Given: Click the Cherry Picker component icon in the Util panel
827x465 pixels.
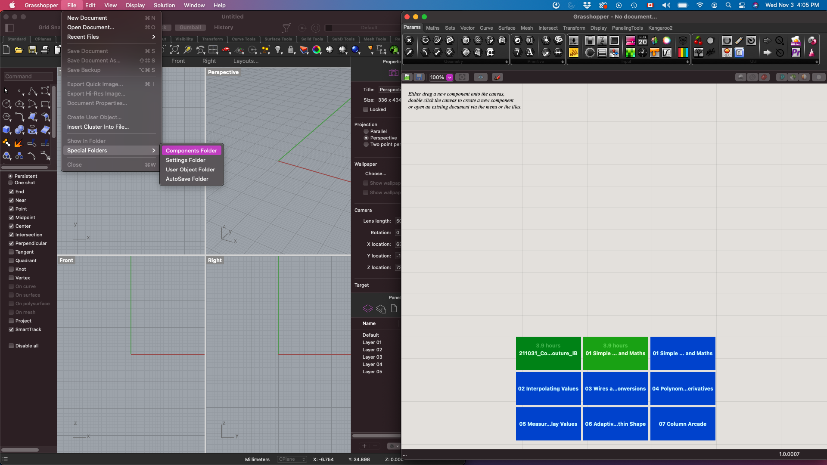Looking at the screenshot, I should 698,40.
